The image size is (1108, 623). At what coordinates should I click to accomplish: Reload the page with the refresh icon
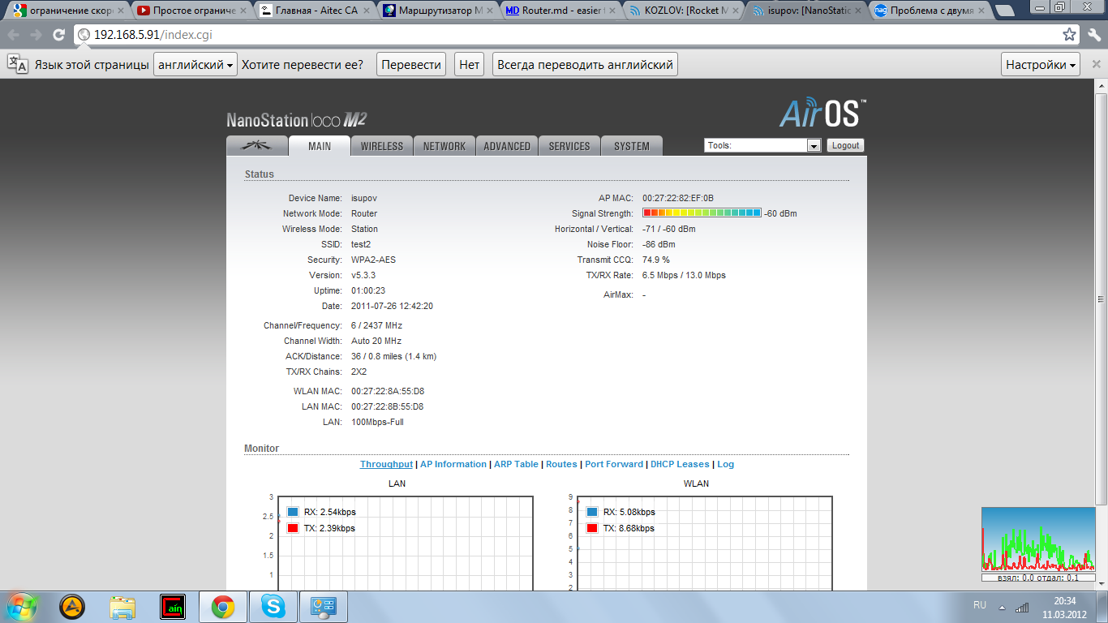pyautogui.click(x=58, y=35)
